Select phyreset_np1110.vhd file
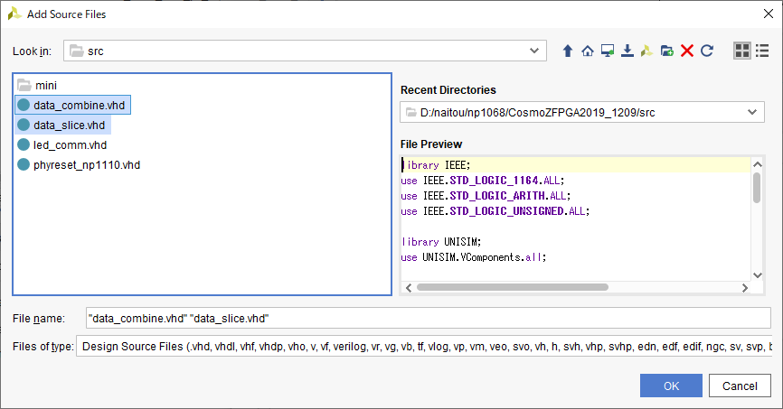Image resolution: width=783 pixels, height=409 pixels. 79,165
